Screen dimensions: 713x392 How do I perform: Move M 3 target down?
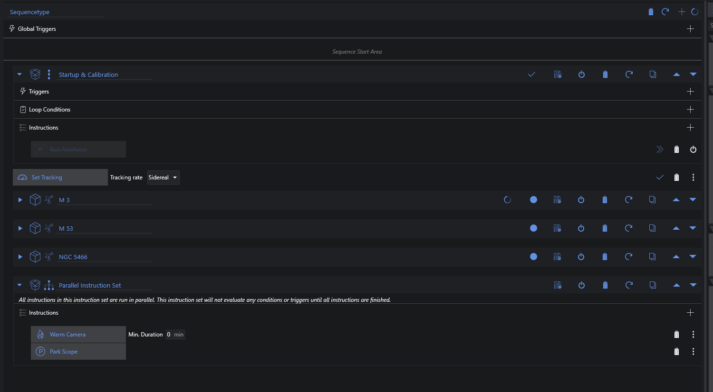click(x=693, y=200)
